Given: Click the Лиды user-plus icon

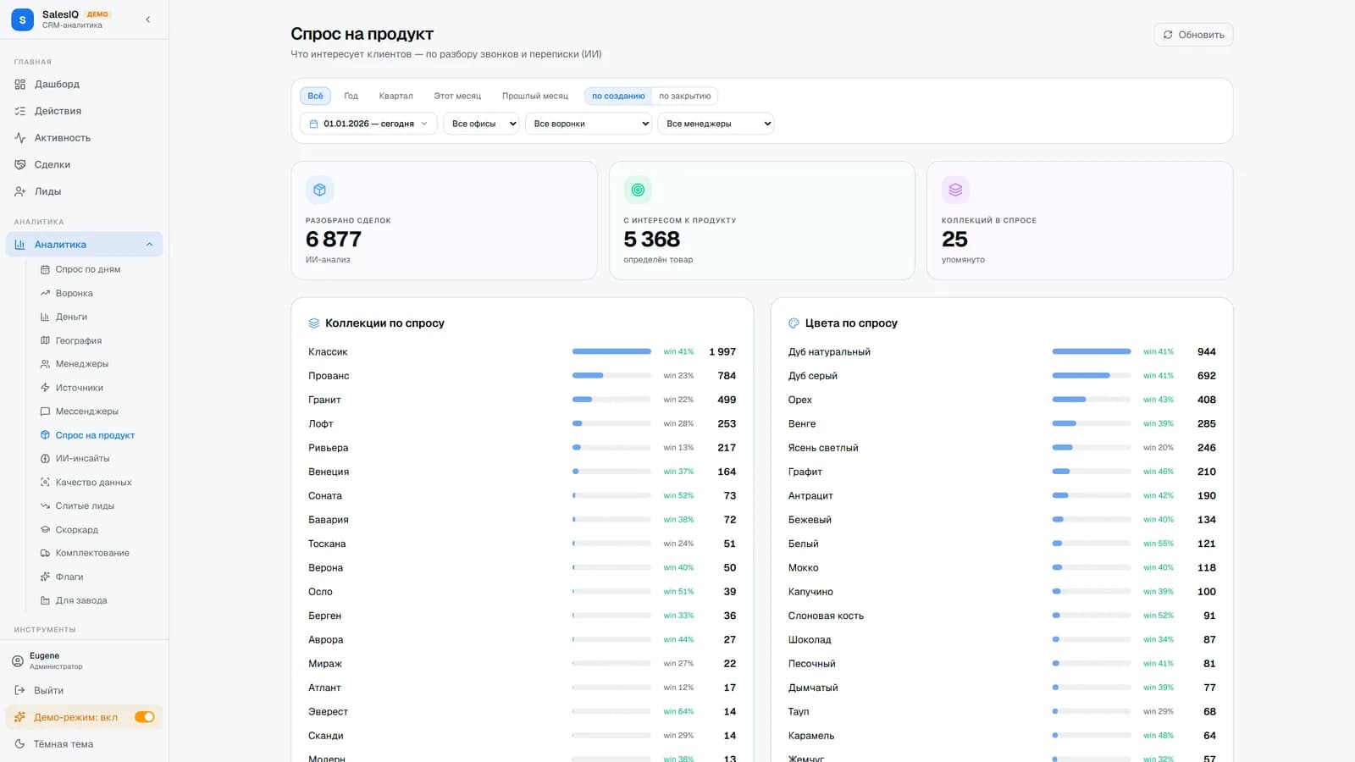Looking at the screenshot, I should (20, 191).
